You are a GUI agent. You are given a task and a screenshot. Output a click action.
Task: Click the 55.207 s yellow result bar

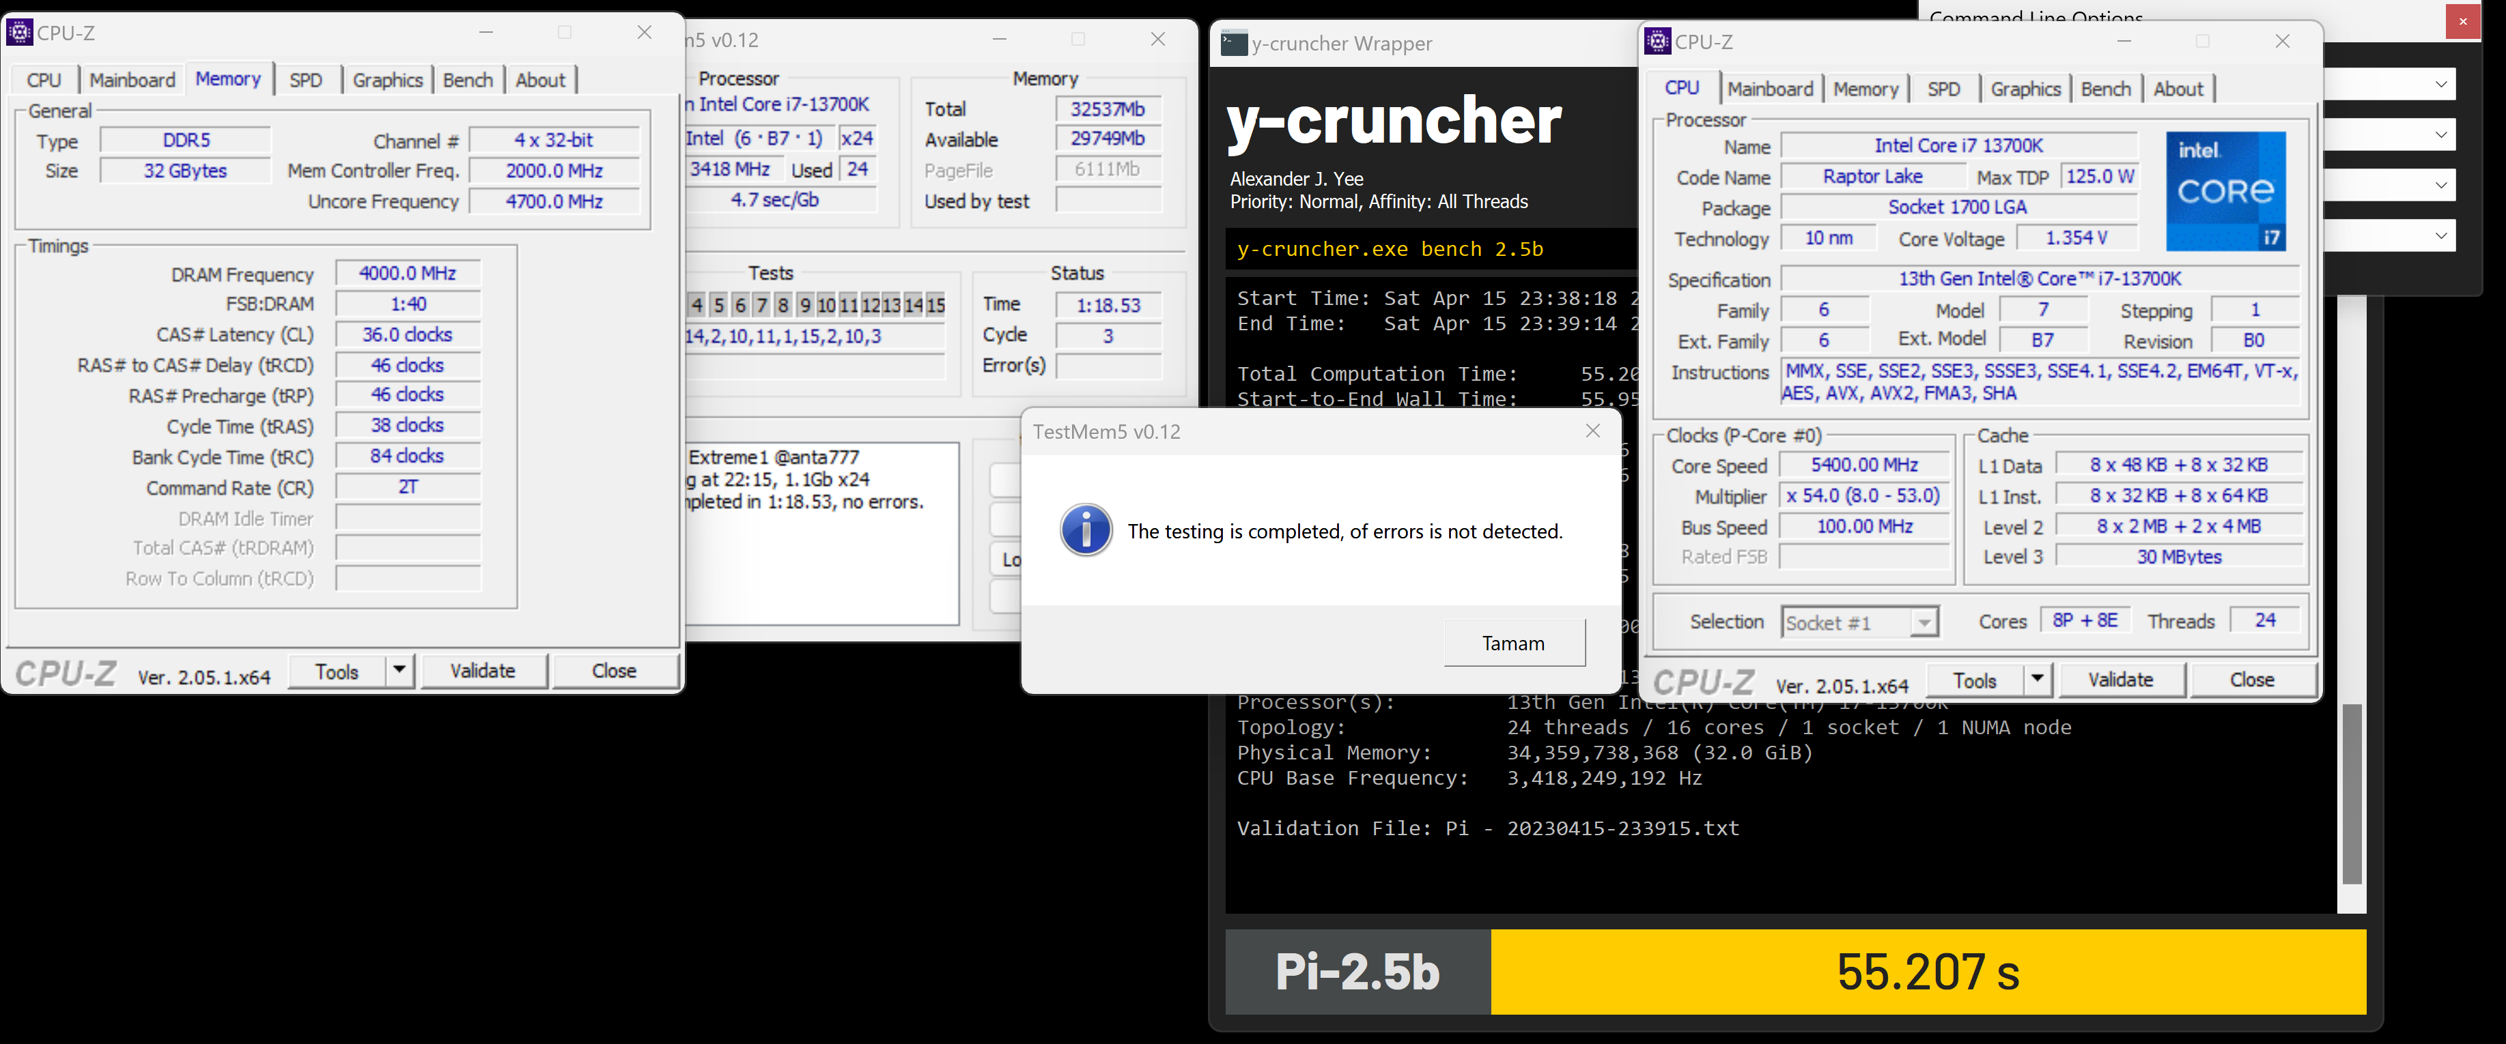(1928, 971)
